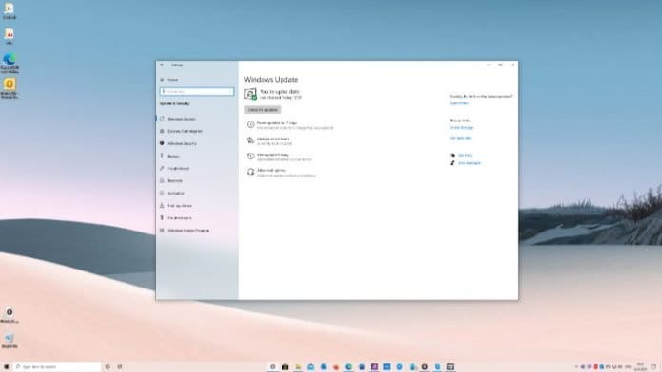Click the Pause updates for 7 days icon
Viewport: 662px width, 372px height.
click(x=250, y=124)
